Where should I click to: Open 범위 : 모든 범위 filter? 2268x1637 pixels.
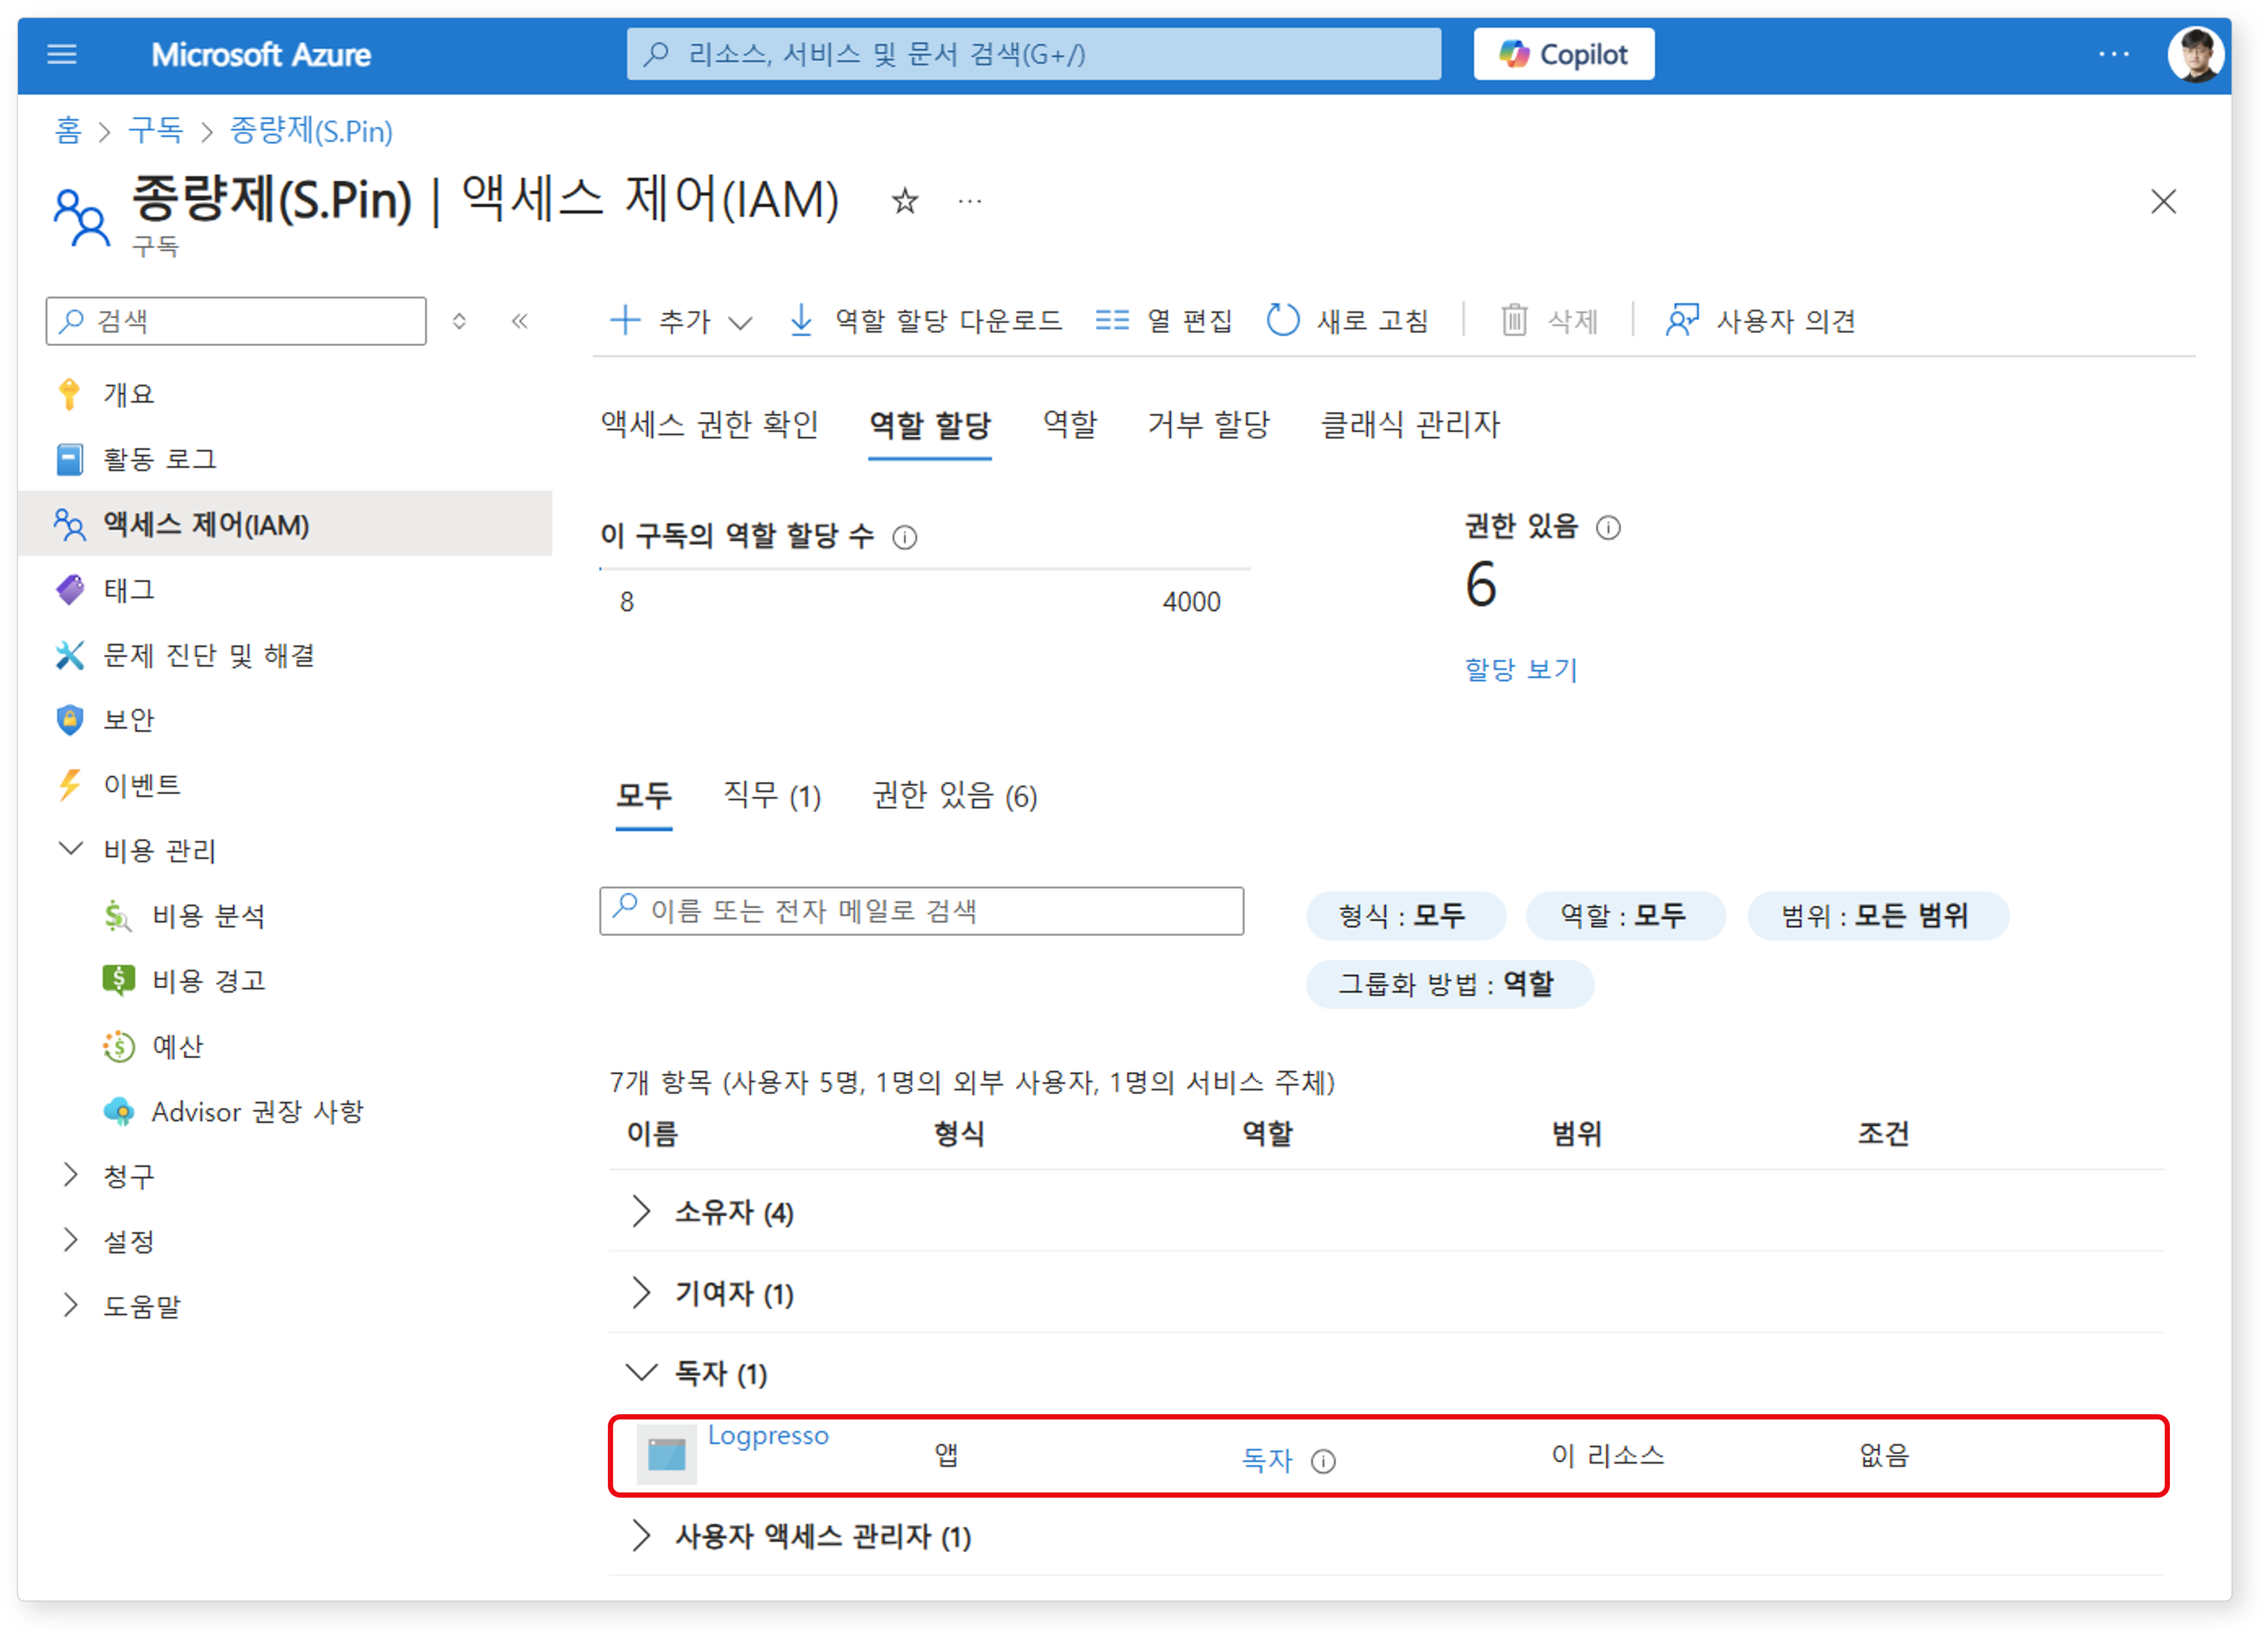pos(1877,916)
